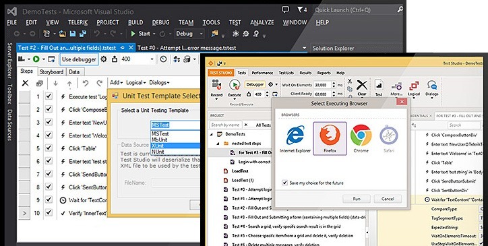
Task: Click Quick Launch search magnifier icon
Action: coord(400,10)
